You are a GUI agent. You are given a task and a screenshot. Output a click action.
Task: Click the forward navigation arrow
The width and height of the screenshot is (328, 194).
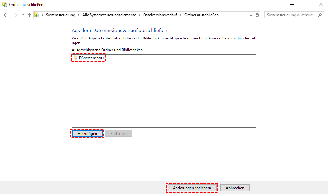coord(15,15)
